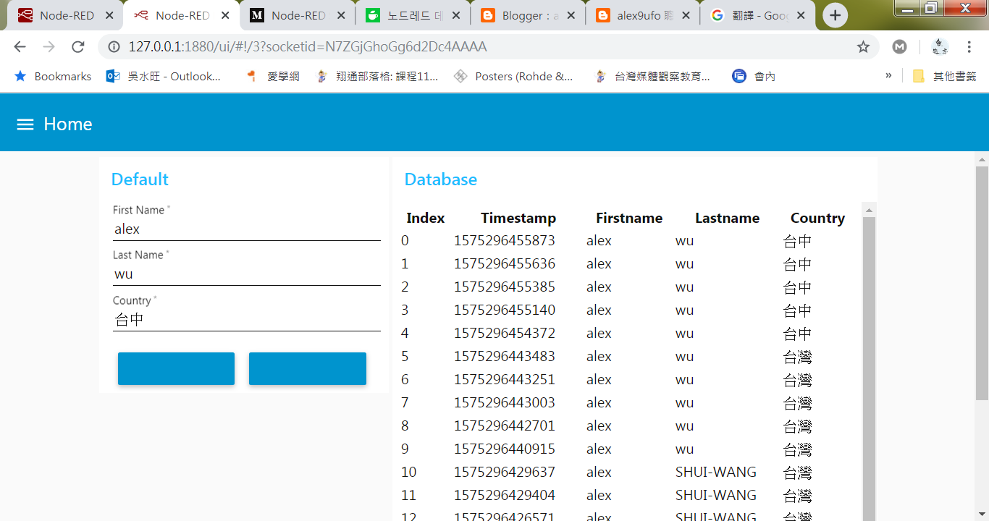The height and width of the screenshot is (521, 989).
Task: Open a new tab with the plus icon
Action: click(835, 14)
